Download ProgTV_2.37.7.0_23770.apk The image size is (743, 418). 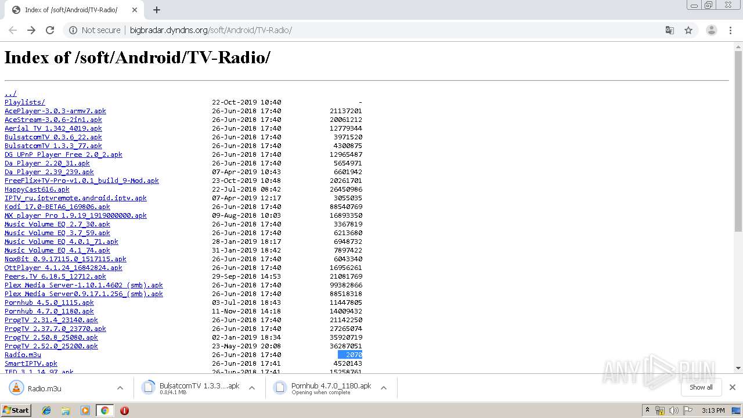55,329
